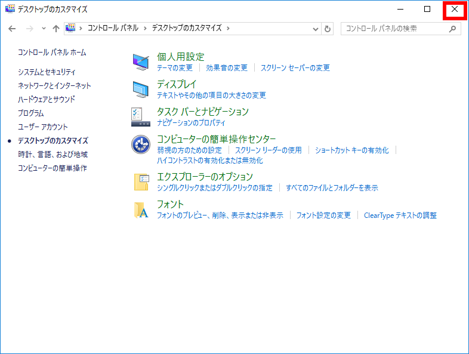
Task: Open エクスプローラーのオプション heading link
Action: point(205,177)
